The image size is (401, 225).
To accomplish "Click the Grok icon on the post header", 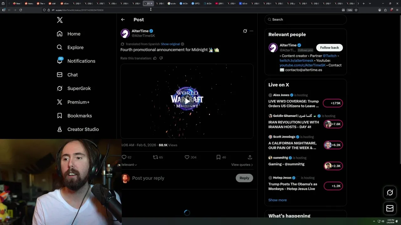I will [x=245, y=31].
